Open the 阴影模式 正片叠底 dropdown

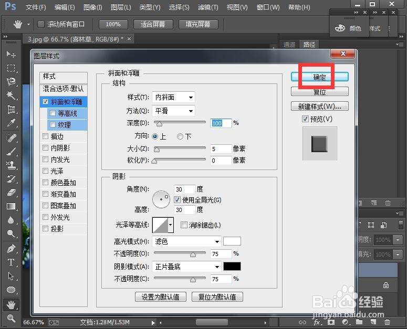[186, 267]
